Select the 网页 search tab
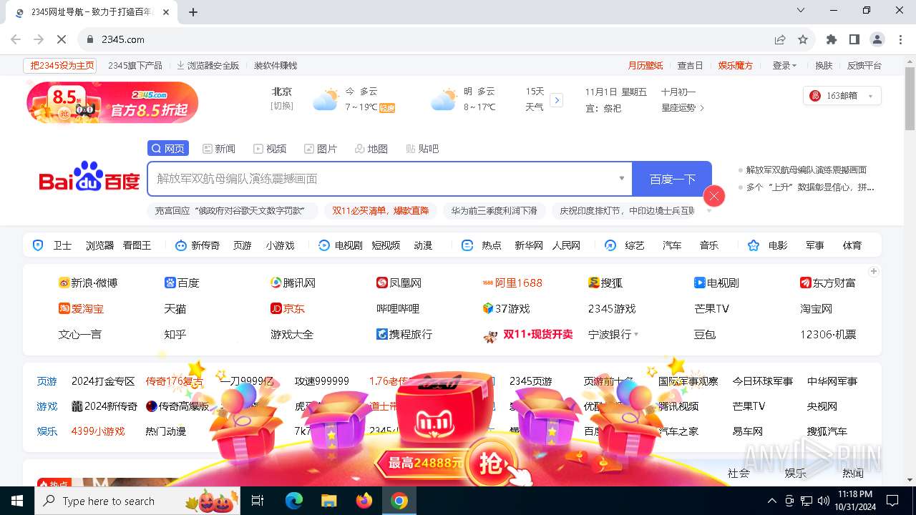916x515 pixels. tap(168, 148)
